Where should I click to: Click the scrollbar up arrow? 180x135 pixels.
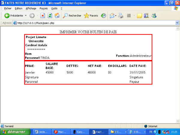tap(178, 28)
